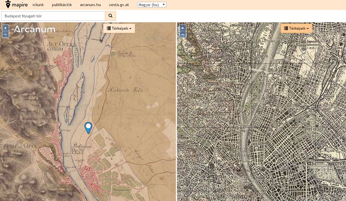Click the Pest label on left map
This screenshot has width=346, height=201.
point(78,152)
